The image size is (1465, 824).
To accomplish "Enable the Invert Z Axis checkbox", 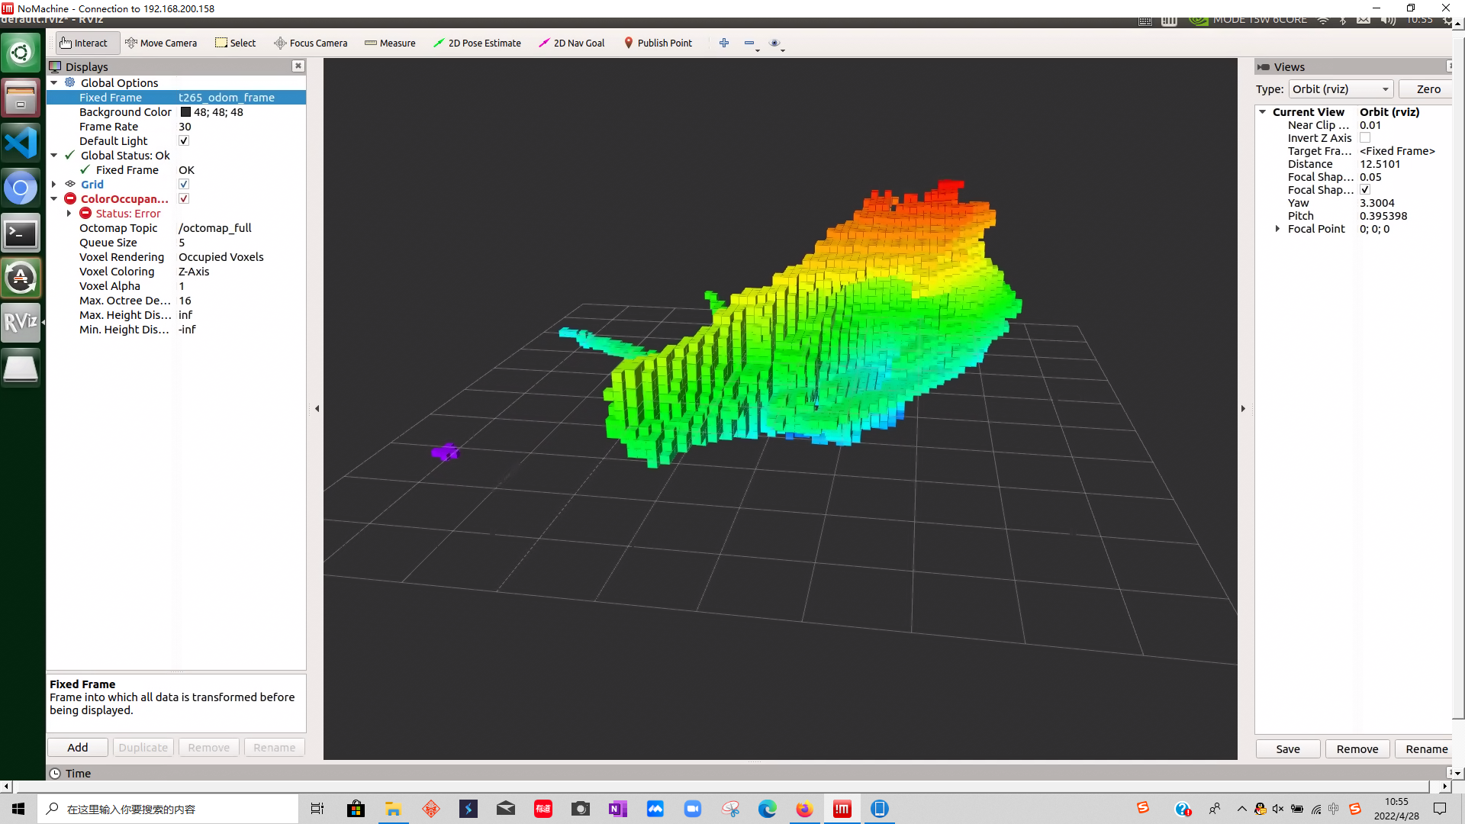I will [1365, 138].
